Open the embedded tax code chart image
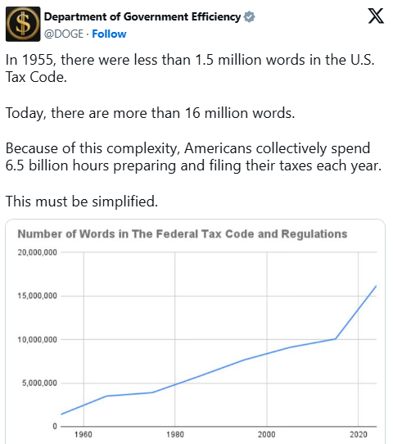This screenshot has width=393, height=444. tap(195, 331)
